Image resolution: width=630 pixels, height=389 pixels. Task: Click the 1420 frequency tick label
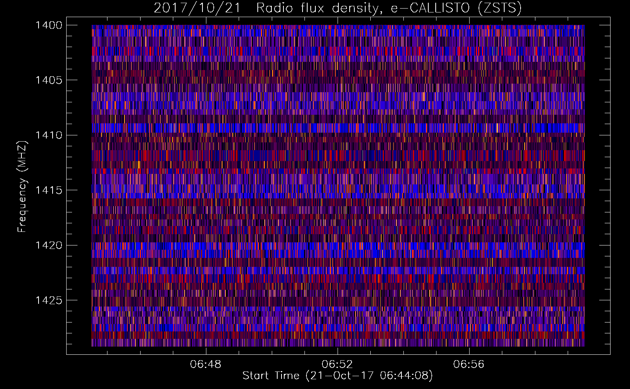click(49, 245)
